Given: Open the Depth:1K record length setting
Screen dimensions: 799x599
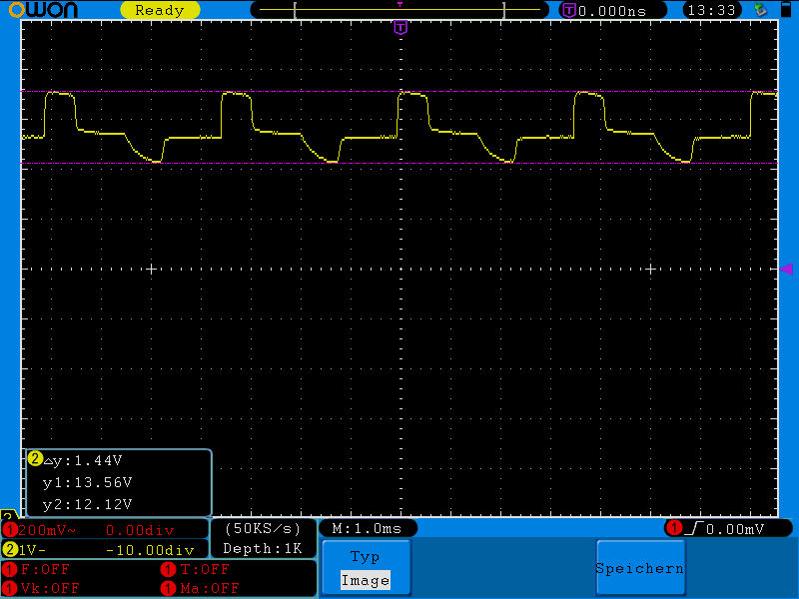Looking at the screenshot, I should 263,549.
